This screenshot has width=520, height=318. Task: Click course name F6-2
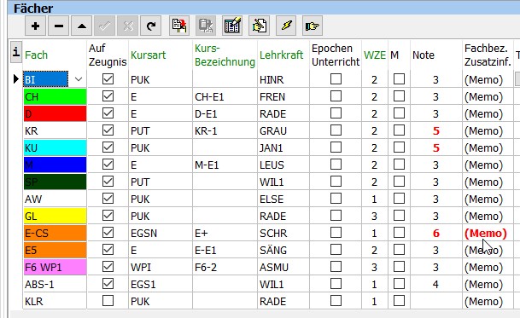(x=206, y=268)
